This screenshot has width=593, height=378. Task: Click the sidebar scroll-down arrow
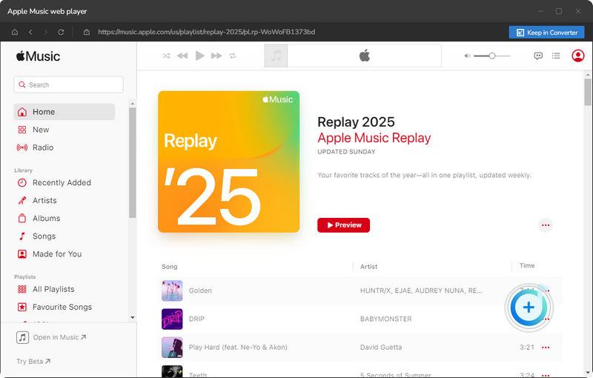pyautogui.click(x=133, y=317)
